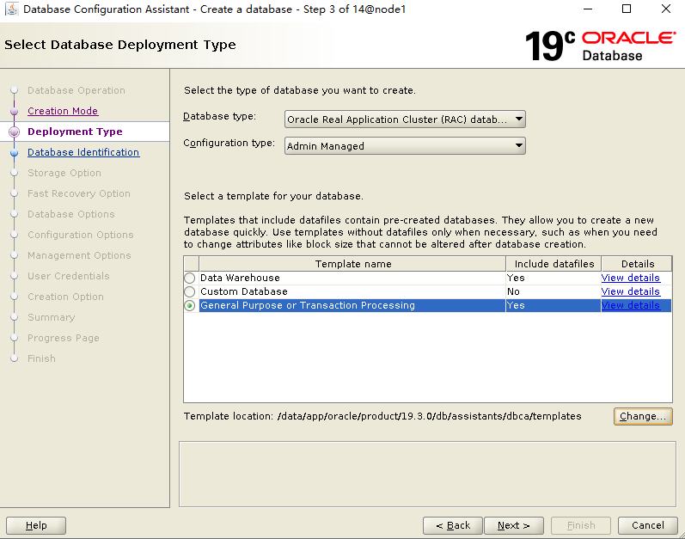The image size is (685, 539).
Task: Select the Data Warehouse radio button
Action: pyautogui.click(x=190, y=278)
